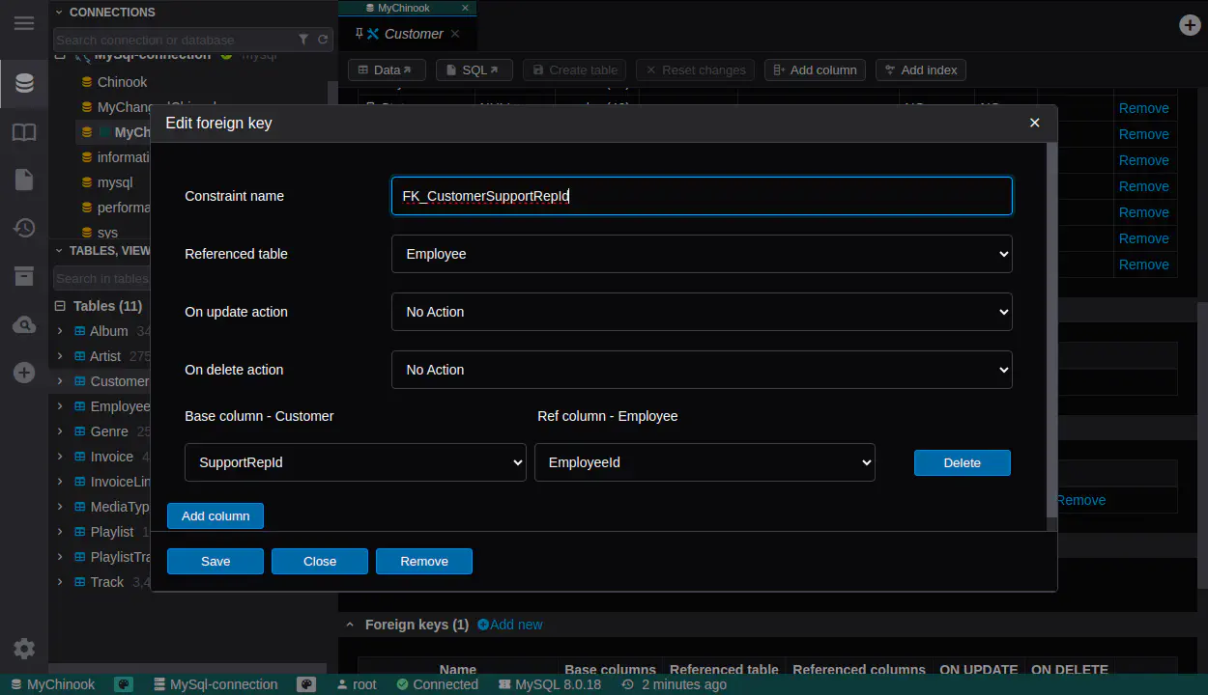Click the hamburger menu icon

[x=24, y=23]
